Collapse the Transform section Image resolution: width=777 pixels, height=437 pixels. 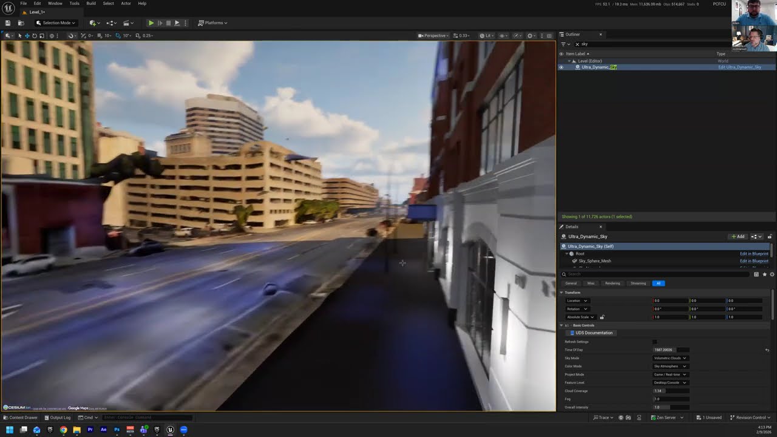562,293
